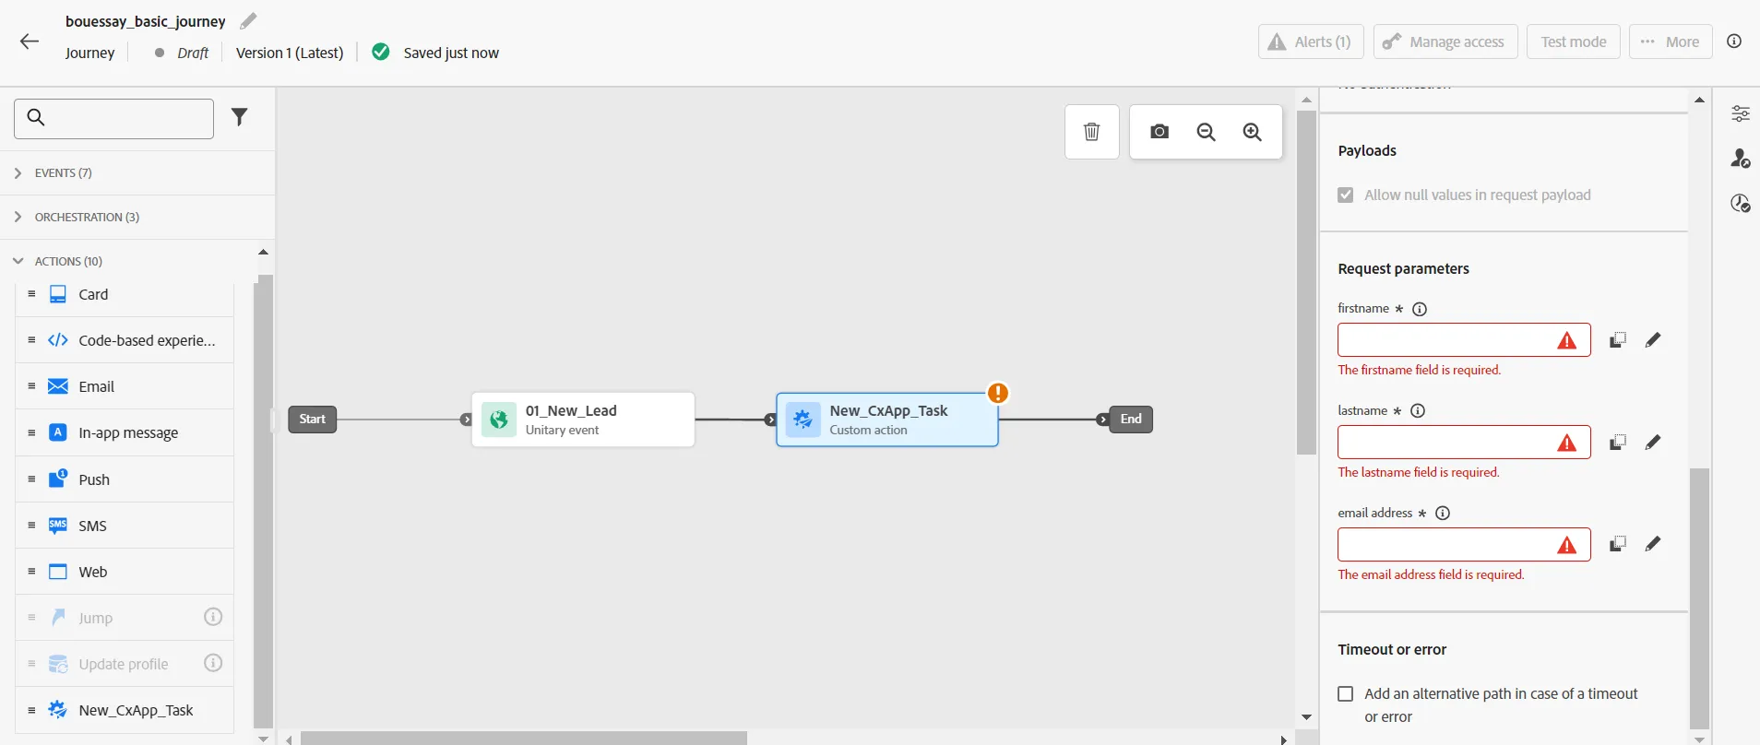This screenshot has height=745, width=1760.
Task: Toggle Allow null values in request payload
Action: point(1346,195)
